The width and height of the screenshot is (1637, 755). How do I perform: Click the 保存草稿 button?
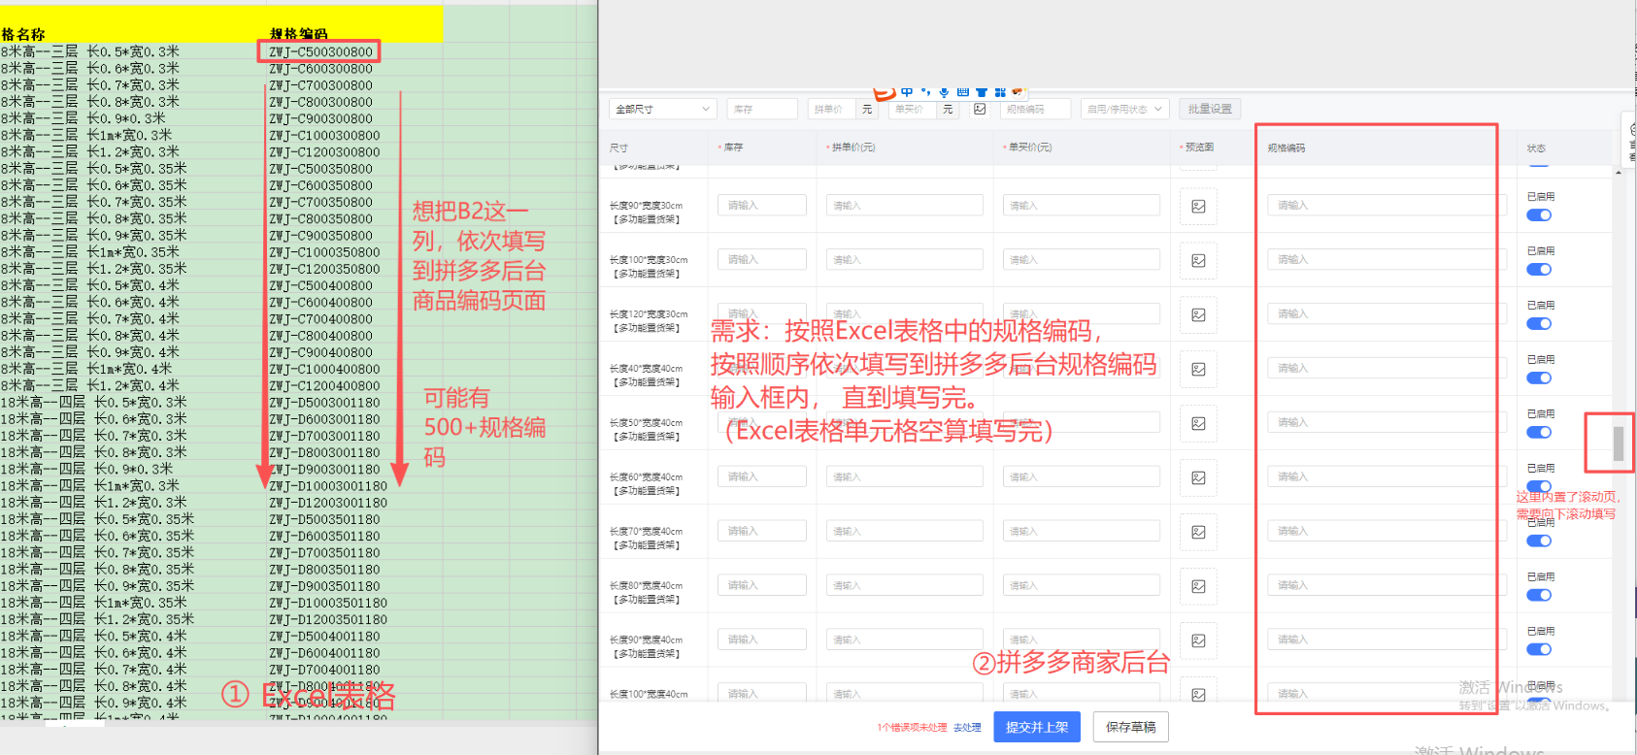point(1130,727)
